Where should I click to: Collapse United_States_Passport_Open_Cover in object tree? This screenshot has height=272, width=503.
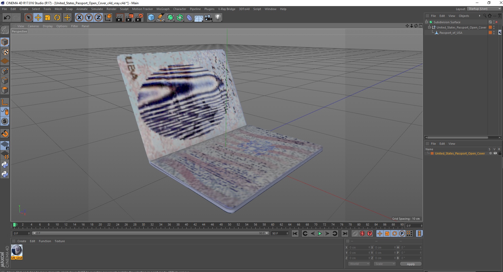point(429,27)
